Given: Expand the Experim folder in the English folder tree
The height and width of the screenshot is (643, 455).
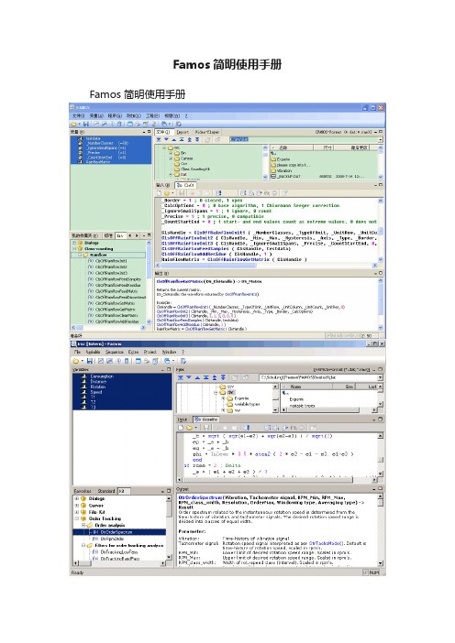Looking at the screenshot, I should click(223, 398).
